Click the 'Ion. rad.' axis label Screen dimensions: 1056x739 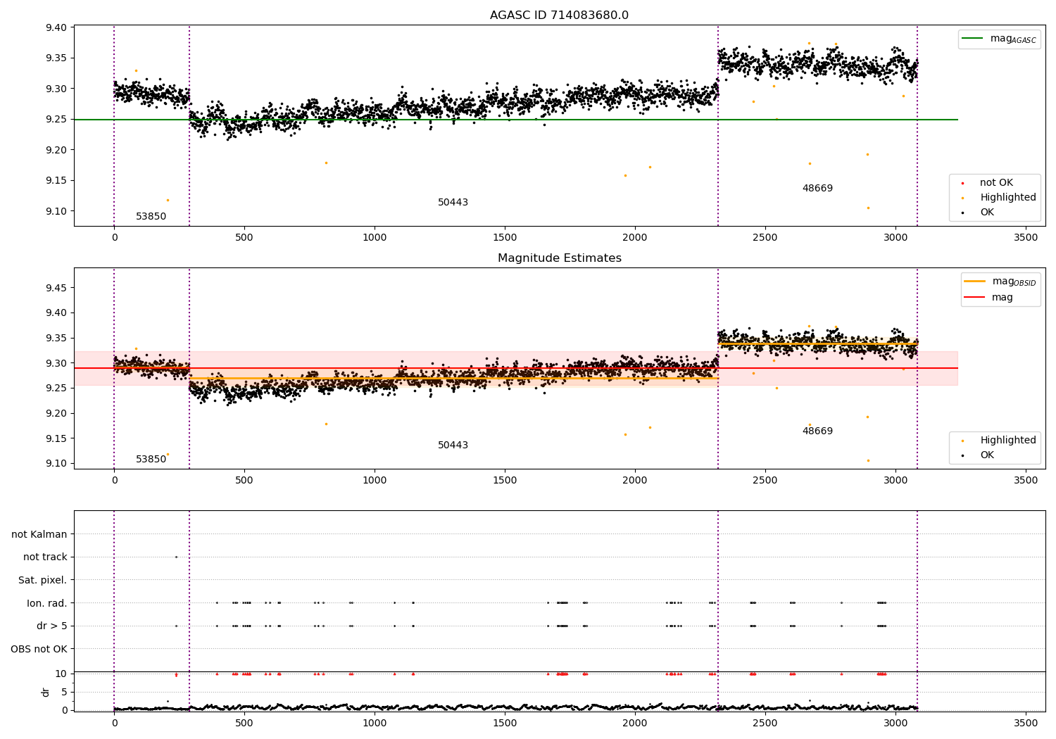(x=47, y=603)
